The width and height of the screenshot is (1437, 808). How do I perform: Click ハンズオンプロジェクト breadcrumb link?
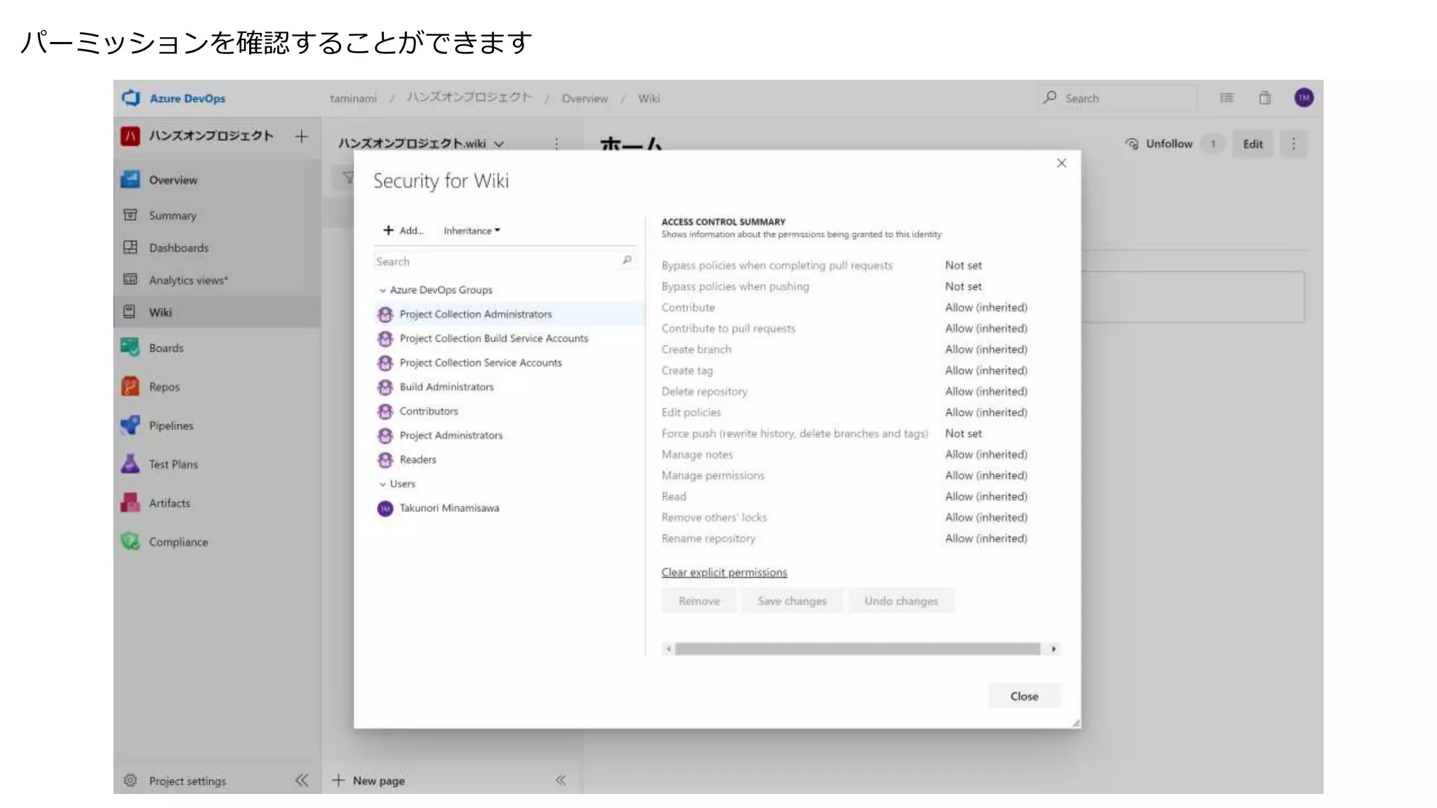(x=469, y=97)
